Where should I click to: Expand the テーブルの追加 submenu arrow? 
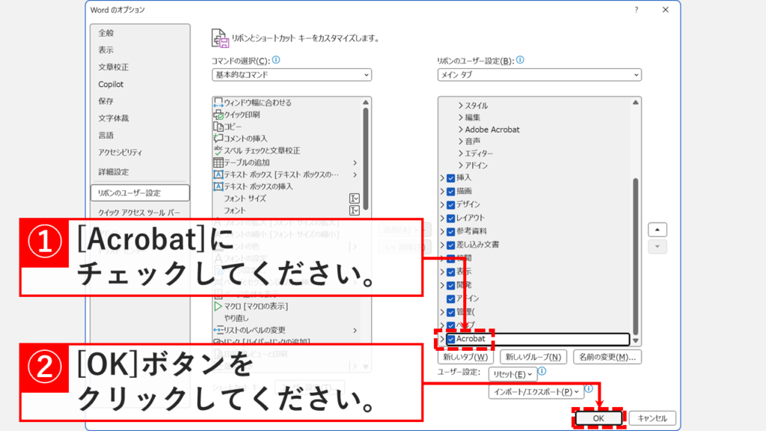coord(355,162)
